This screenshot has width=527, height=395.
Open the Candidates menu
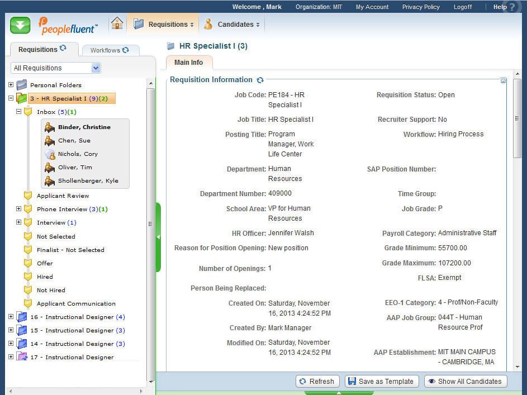click(232, 25)
